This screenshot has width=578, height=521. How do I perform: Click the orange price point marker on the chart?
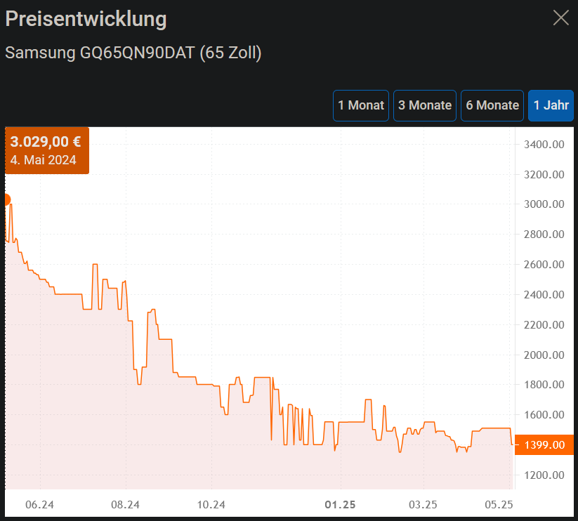click(6, 199)
